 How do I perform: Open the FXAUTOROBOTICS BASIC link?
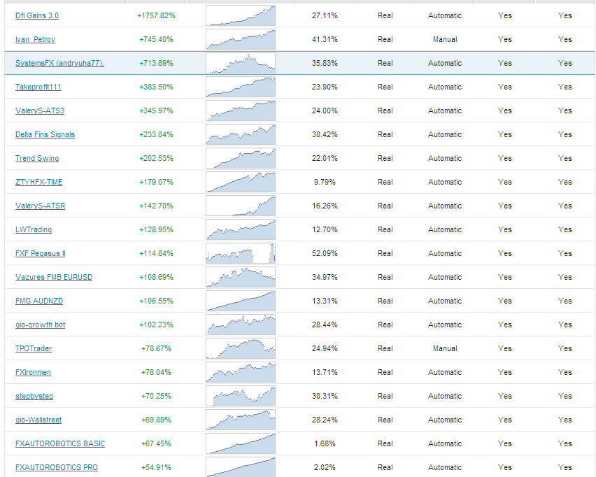pos(60,443)
